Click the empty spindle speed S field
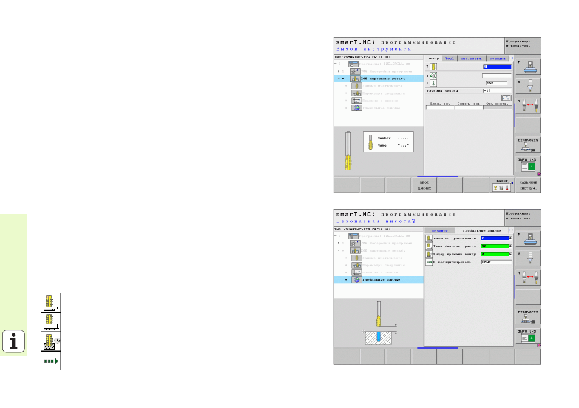The height and width of the screenshot is (408, 579). [497, 76]
